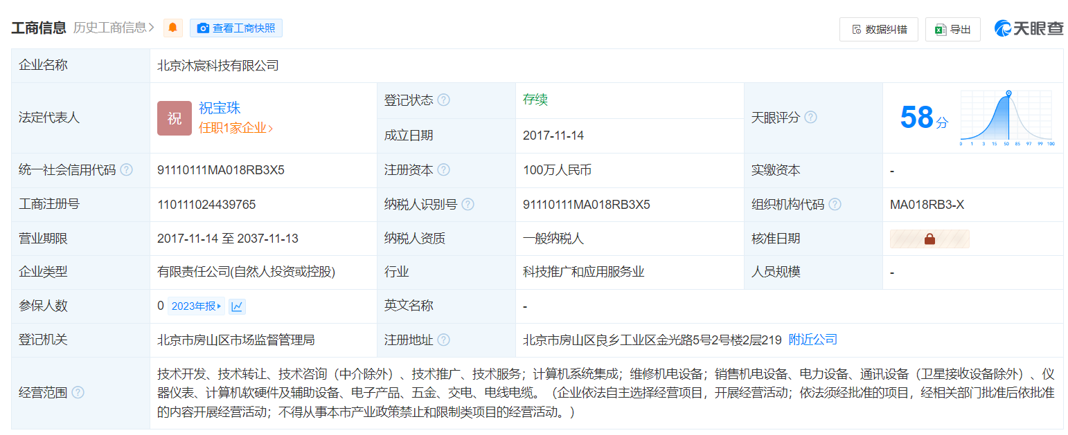Viewport: 1068px width, 435px height.
Task: Select establishment date 2017-11-14
Action: 553,136
